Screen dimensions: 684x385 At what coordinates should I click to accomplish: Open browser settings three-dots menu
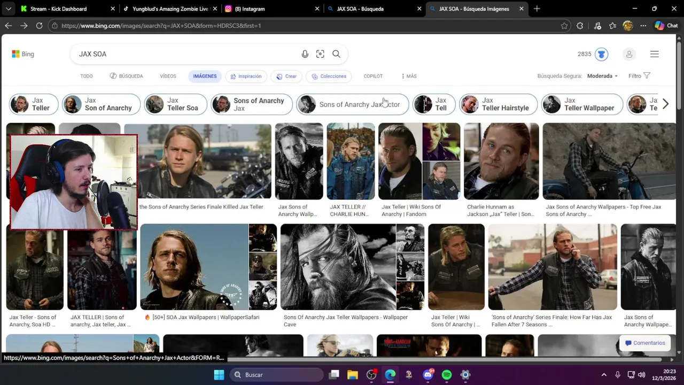643,26
